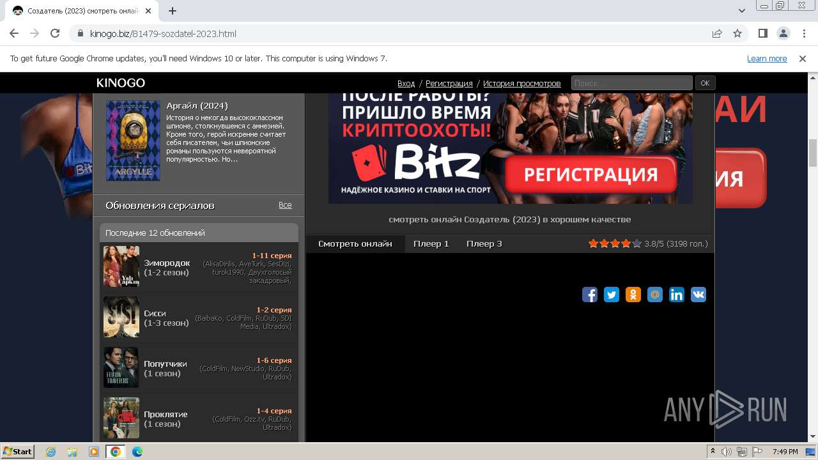Open Chrome profile menu
The width and height of the screenshot is (818, 460).
pos(783,34)
